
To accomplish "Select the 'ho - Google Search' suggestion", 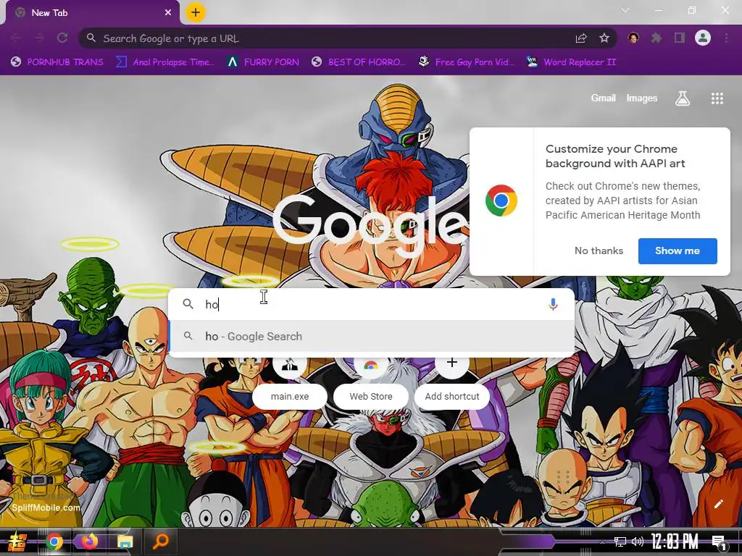I will point(372,336).
